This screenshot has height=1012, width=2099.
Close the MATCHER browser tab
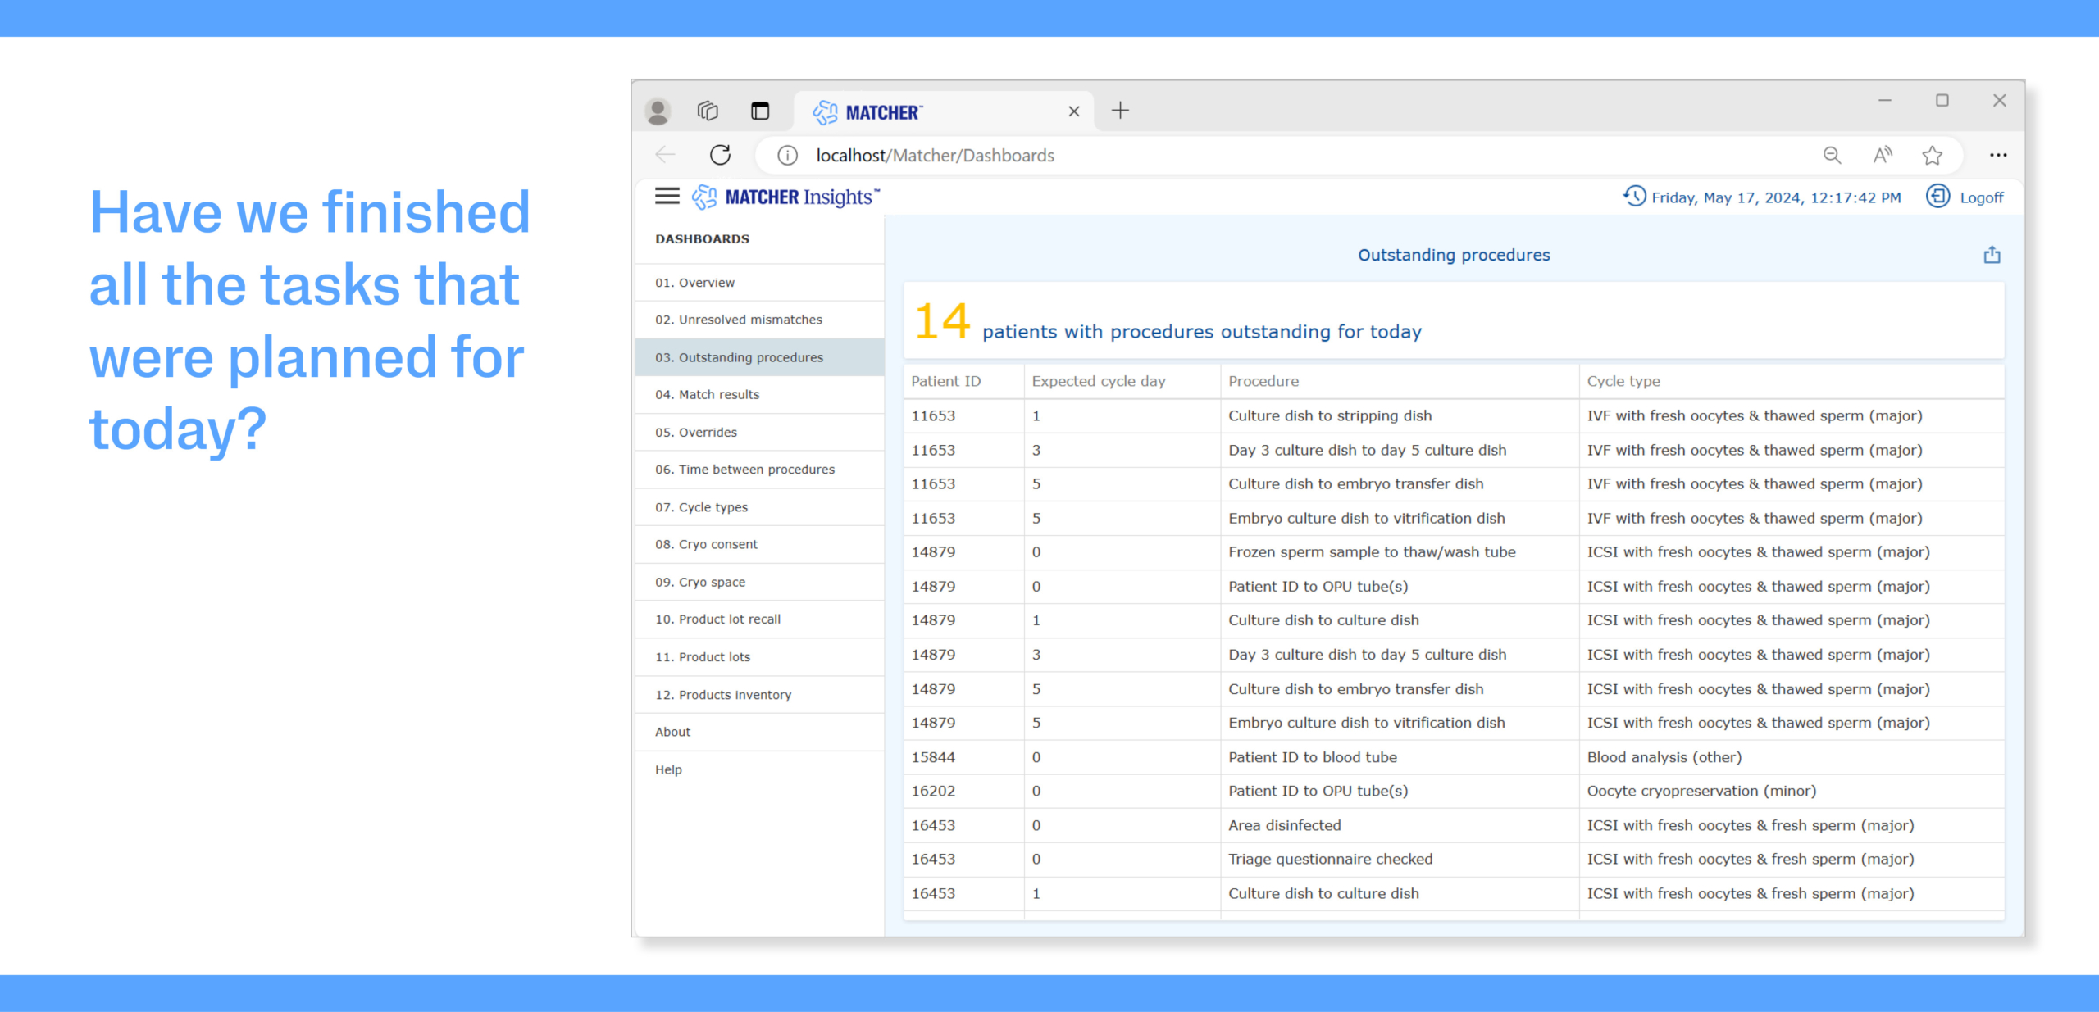1074,111
